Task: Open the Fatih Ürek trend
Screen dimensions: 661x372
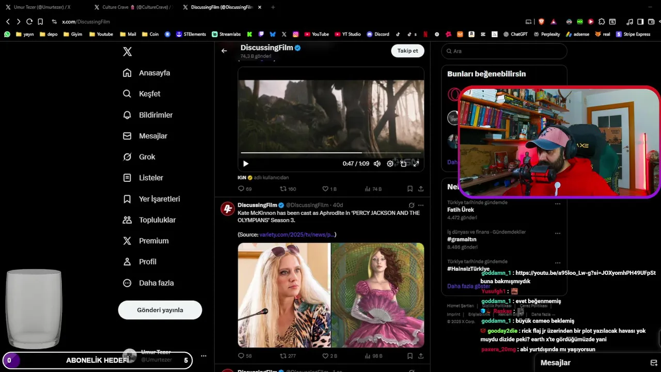Action: (x=461, y=210)
